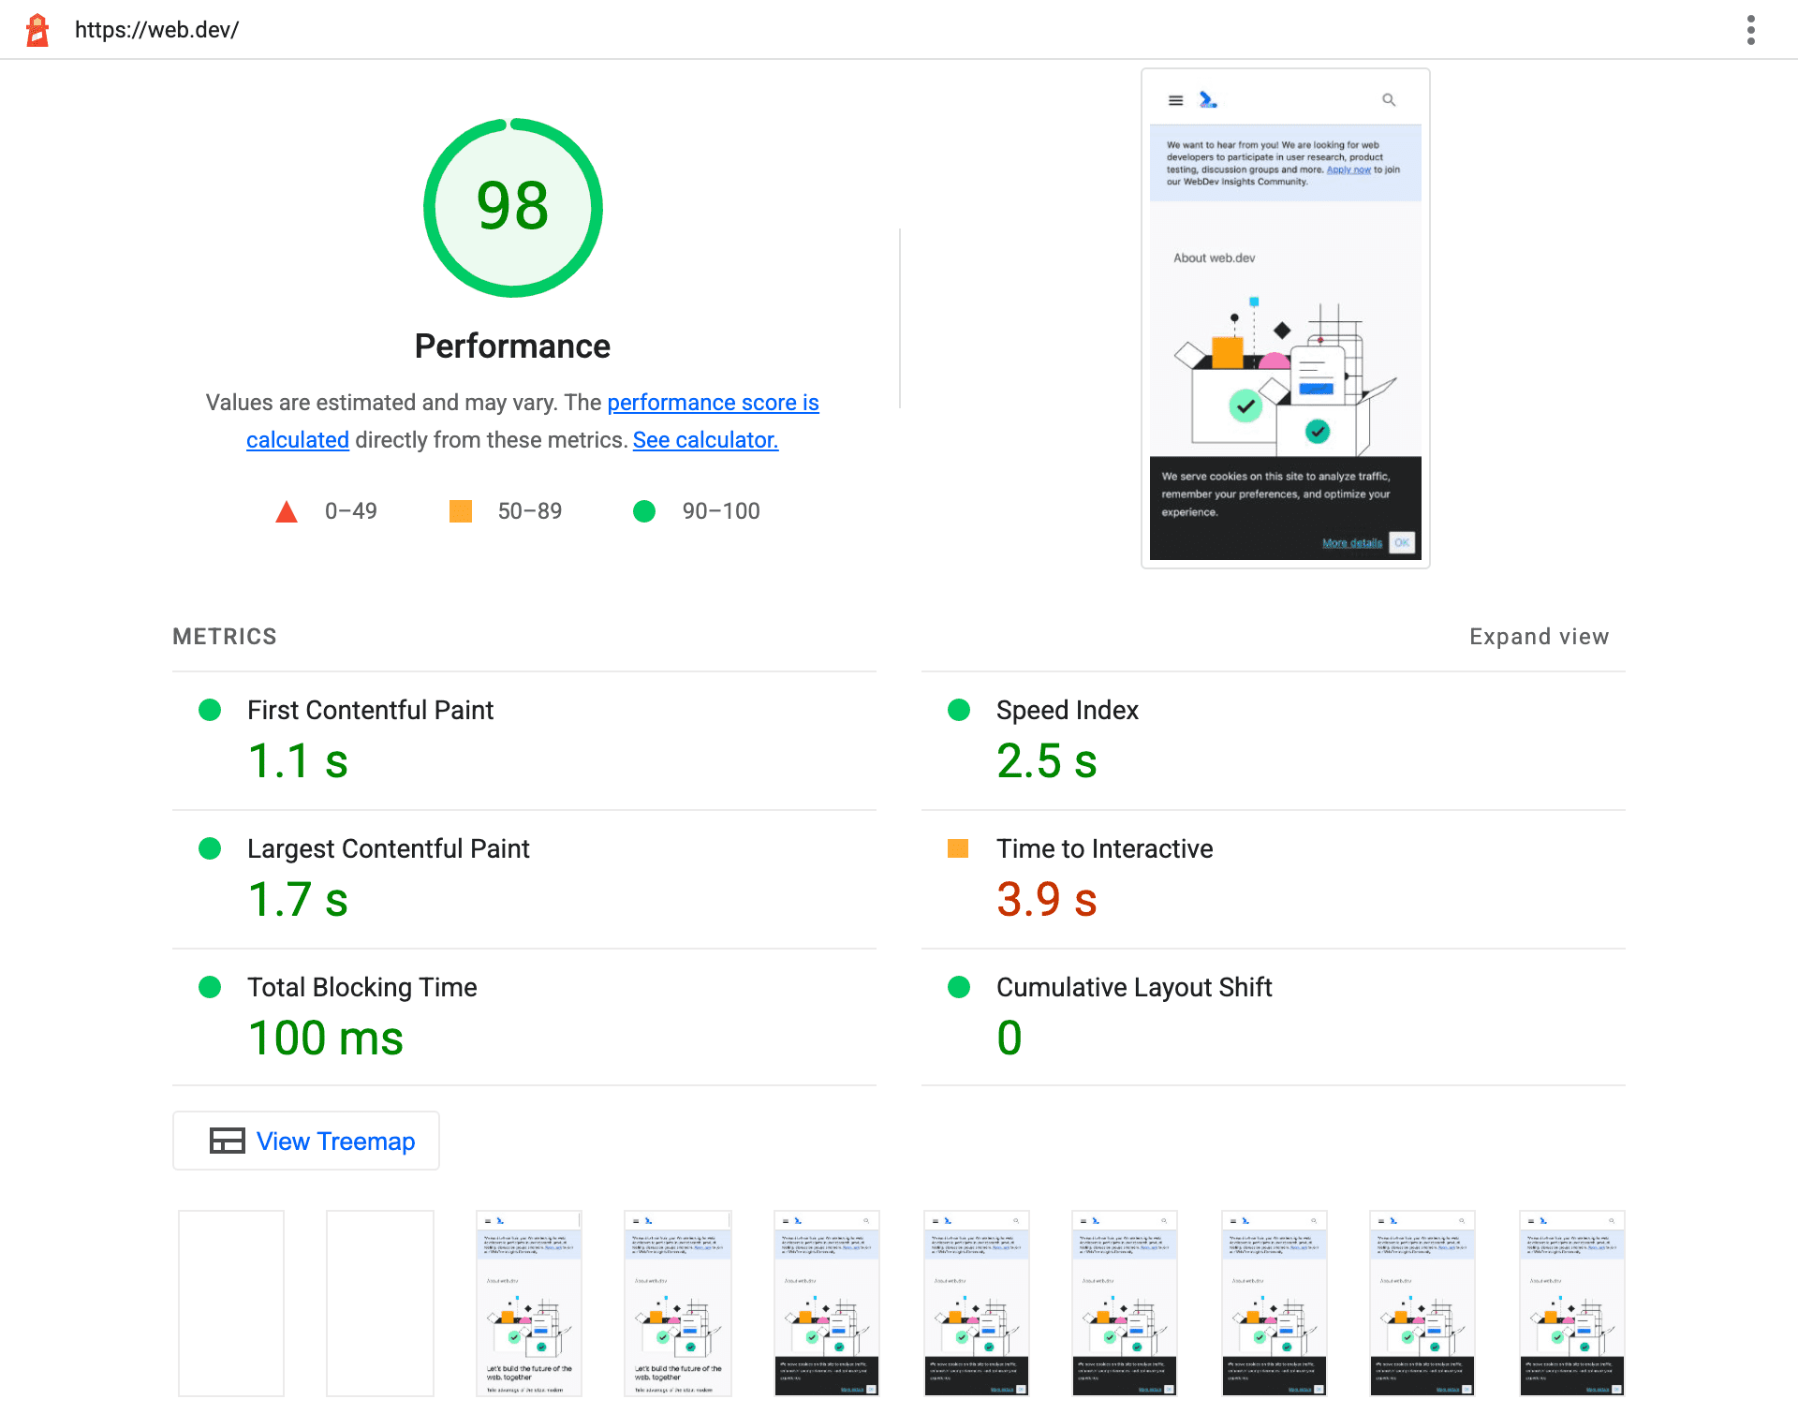The width and height of the screenshot is (1798, 1414).
Task: Click the 0-49 red triangle score indicator
Action: (x=285, y=510)
